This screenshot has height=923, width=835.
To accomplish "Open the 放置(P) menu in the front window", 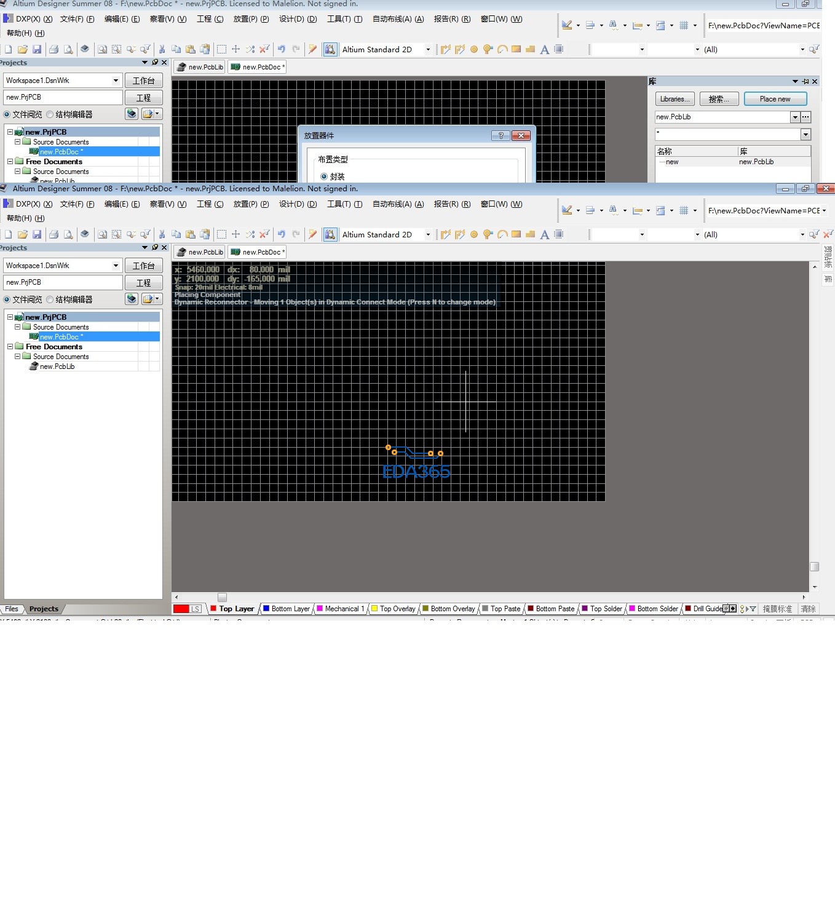I will [251, 204].
